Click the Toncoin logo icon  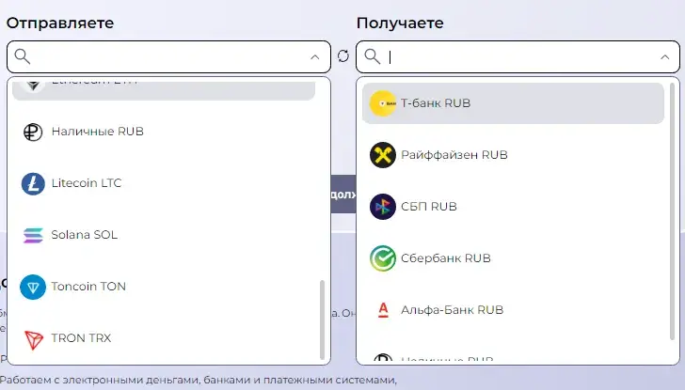(33, 287)
